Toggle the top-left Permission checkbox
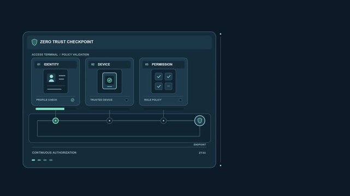 [x=159, y=77]
